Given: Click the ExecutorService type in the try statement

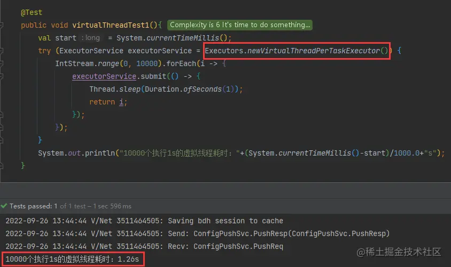Looking at the screenshot, I should (x=91, y=51).
